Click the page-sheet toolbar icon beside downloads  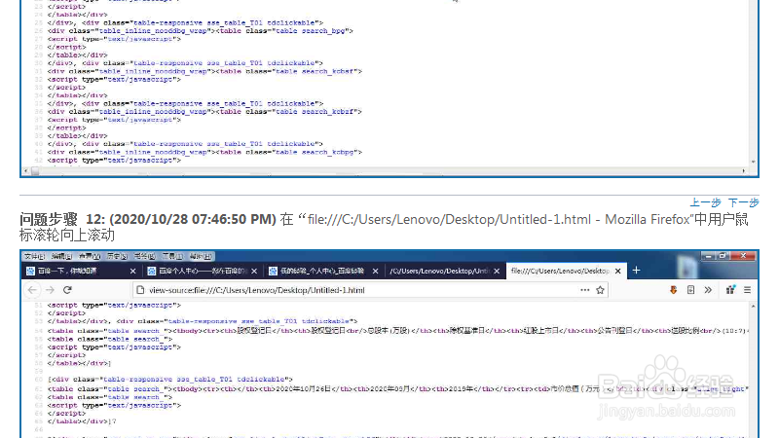click(690, 289)
